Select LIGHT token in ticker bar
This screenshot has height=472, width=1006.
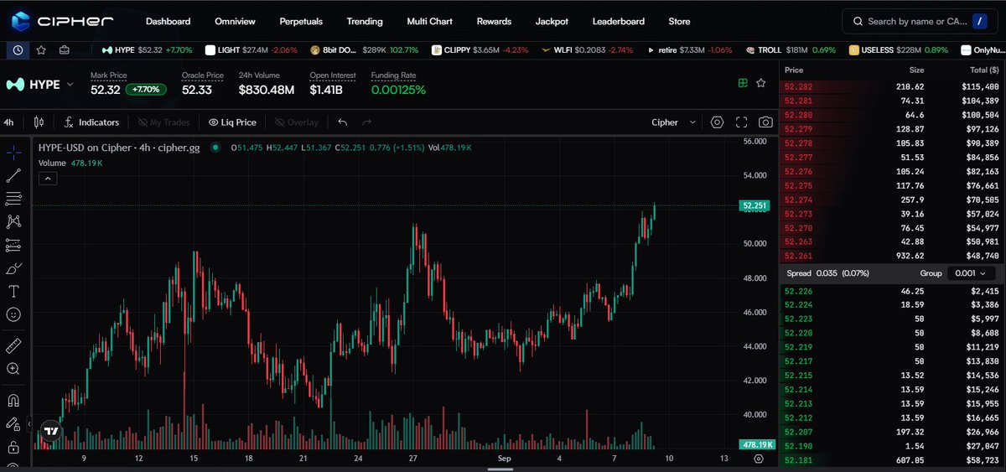[251, 50]
